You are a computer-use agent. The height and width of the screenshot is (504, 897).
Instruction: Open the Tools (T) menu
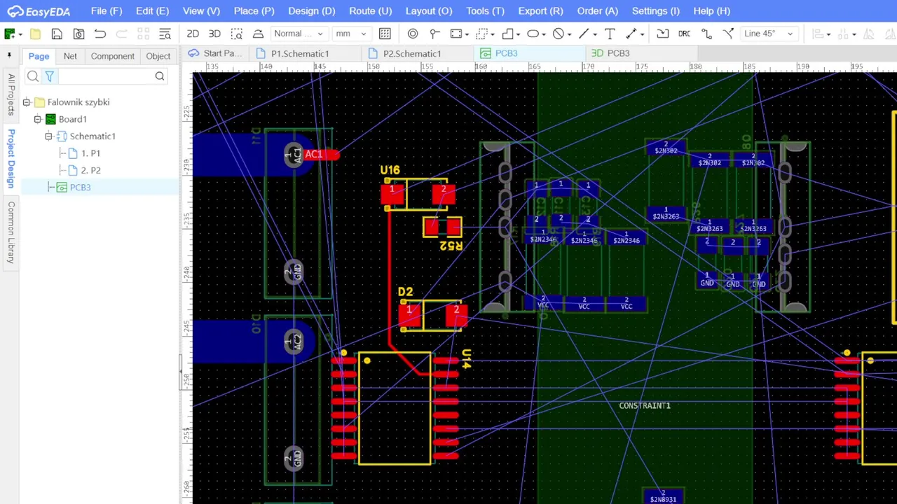(485, 11)
